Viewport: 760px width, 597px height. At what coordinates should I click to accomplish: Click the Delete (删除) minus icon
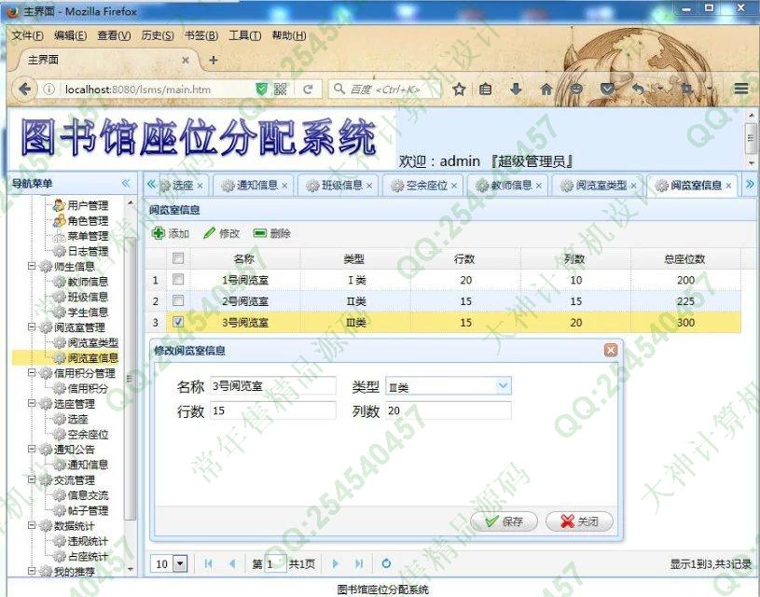(260, 233)
